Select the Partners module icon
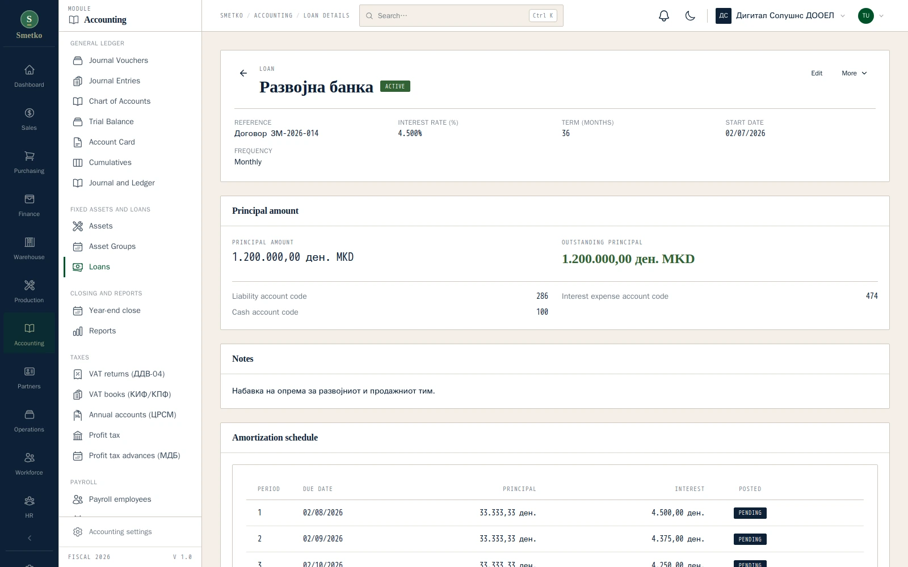Image resolution: width=908 pixels, height=567 pixels. [29, 378]
